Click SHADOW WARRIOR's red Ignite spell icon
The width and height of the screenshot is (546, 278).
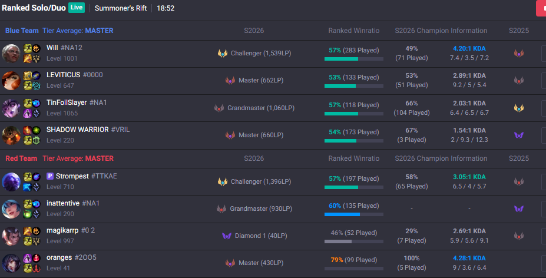click(28, 130)
